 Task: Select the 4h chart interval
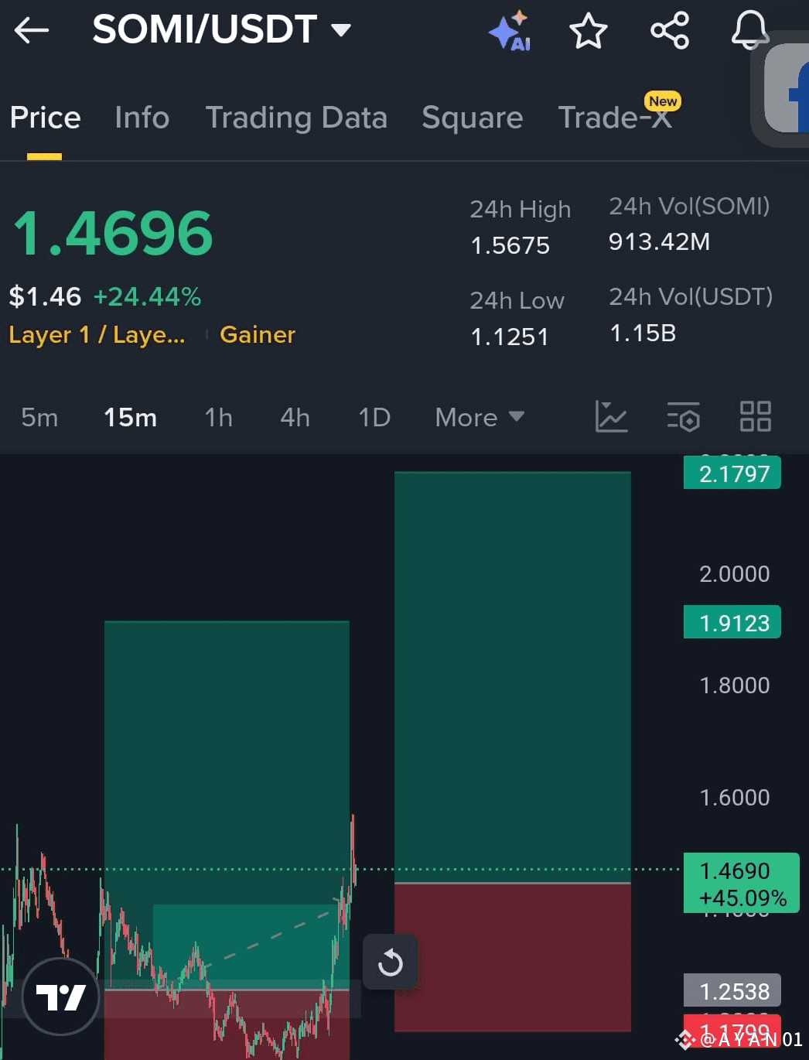coord(295,418)
